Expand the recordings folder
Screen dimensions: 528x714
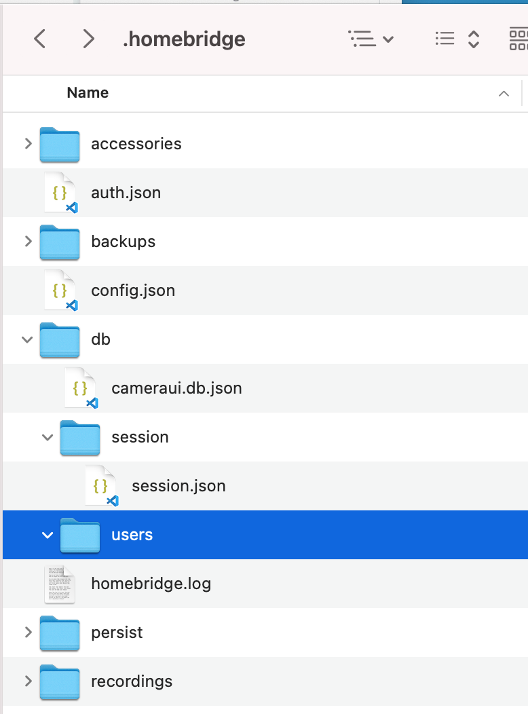click(x=28, y=681)
